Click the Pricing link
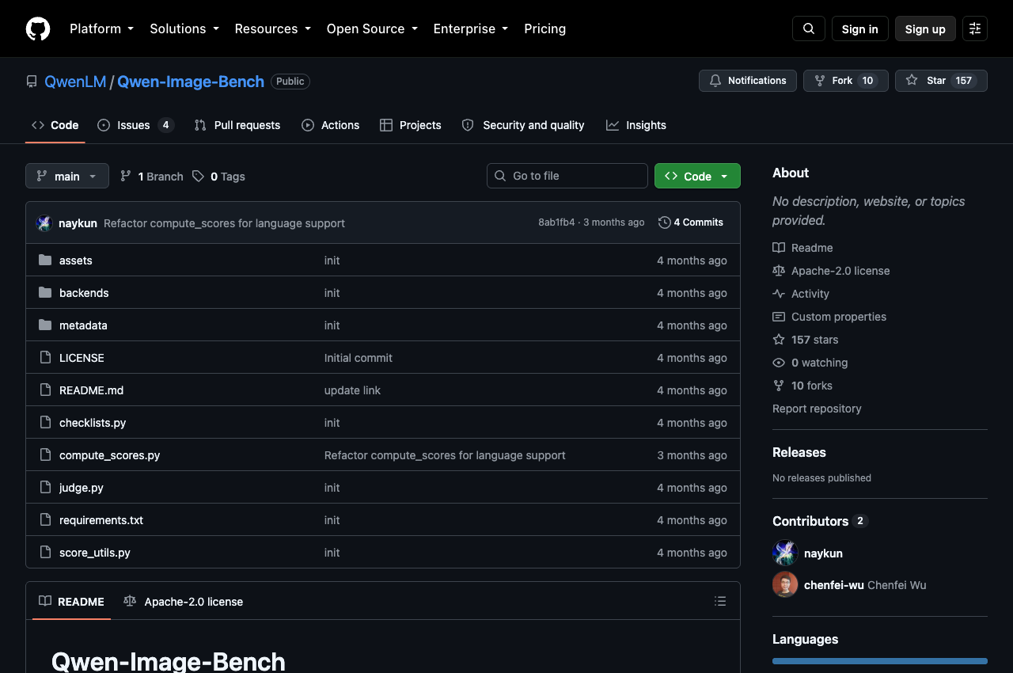This screenshot has width=1013, height=673. (544, 29)
